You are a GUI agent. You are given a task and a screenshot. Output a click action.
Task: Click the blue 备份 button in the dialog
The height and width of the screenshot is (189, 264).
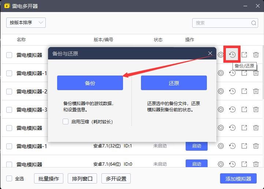[90, 83]
